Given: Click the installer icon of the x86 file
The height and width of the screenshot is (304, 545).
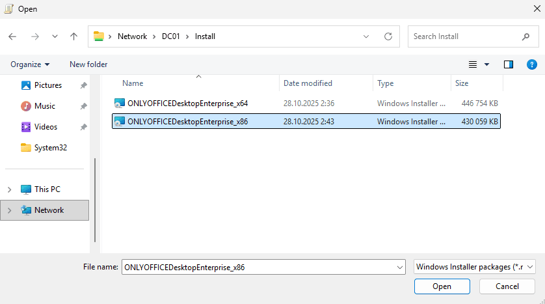Looking at the screenshot, I should (120, 121).
